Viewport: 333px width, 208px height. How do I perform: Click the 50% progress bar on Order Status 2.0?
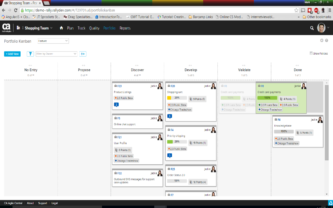point(177,181)
